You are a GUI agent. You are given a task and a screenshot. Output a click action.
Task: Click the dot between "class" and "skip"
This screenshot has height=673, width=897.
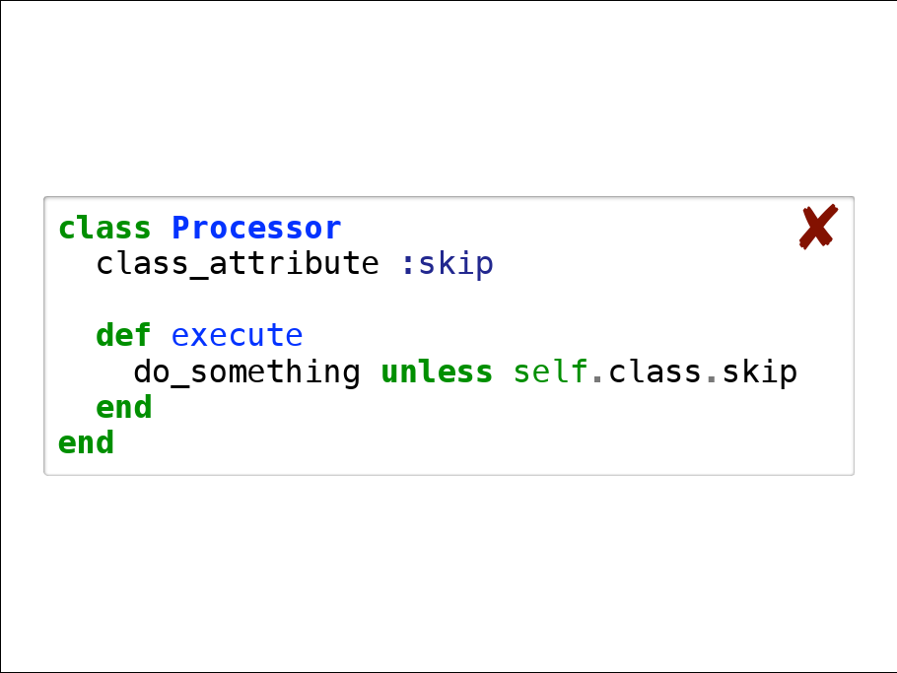(x=711, y=378)
